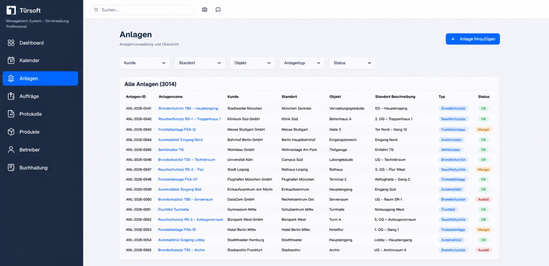
Task: Click the Dashboard grid icon in sidebar
Action: click(x=11, y=43)
